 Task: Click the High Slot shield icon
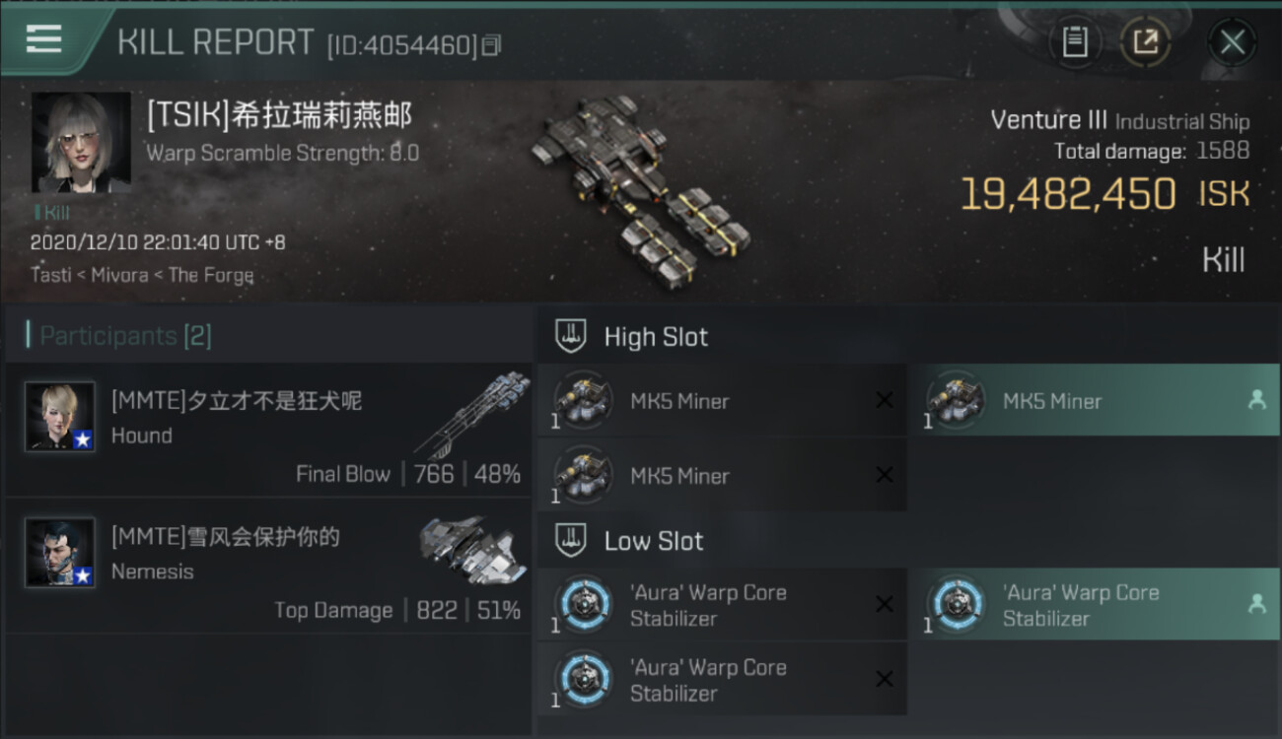tap(571, 336)
